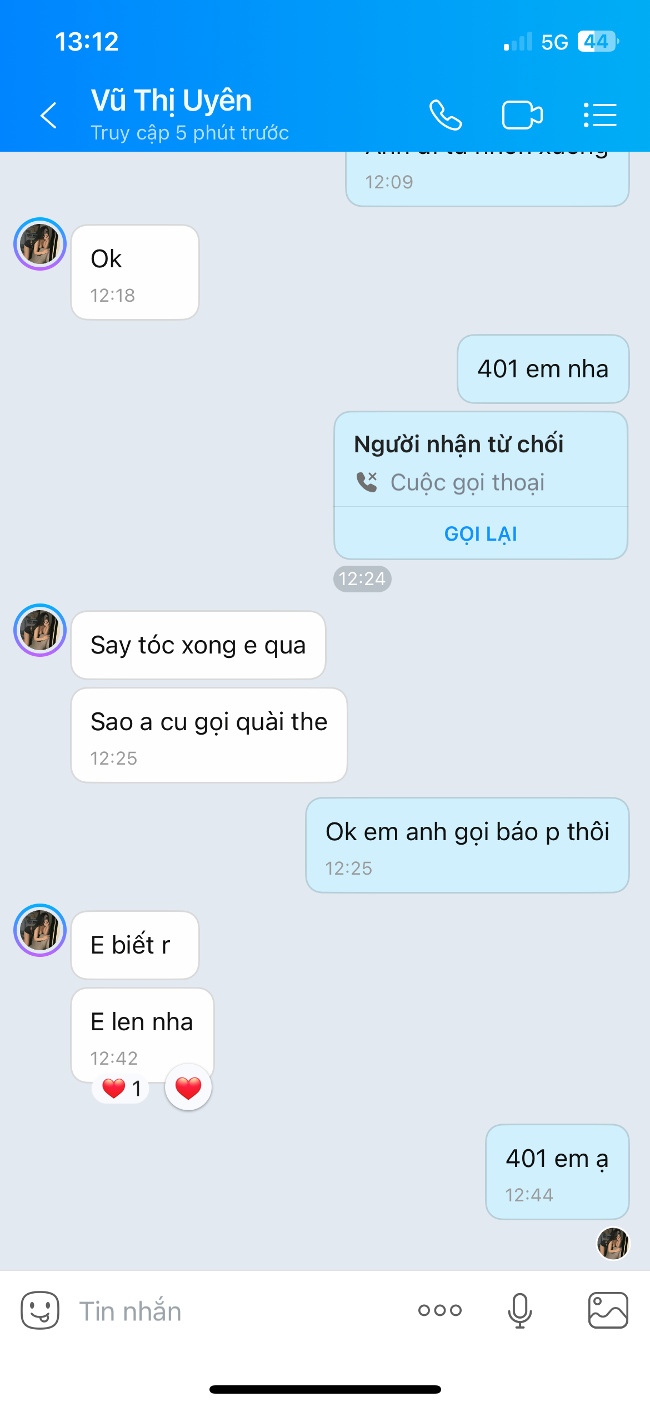Tap the seen-receipt avatar below the last message
The image size is (650, 1407).
[x=613, y=1243]
